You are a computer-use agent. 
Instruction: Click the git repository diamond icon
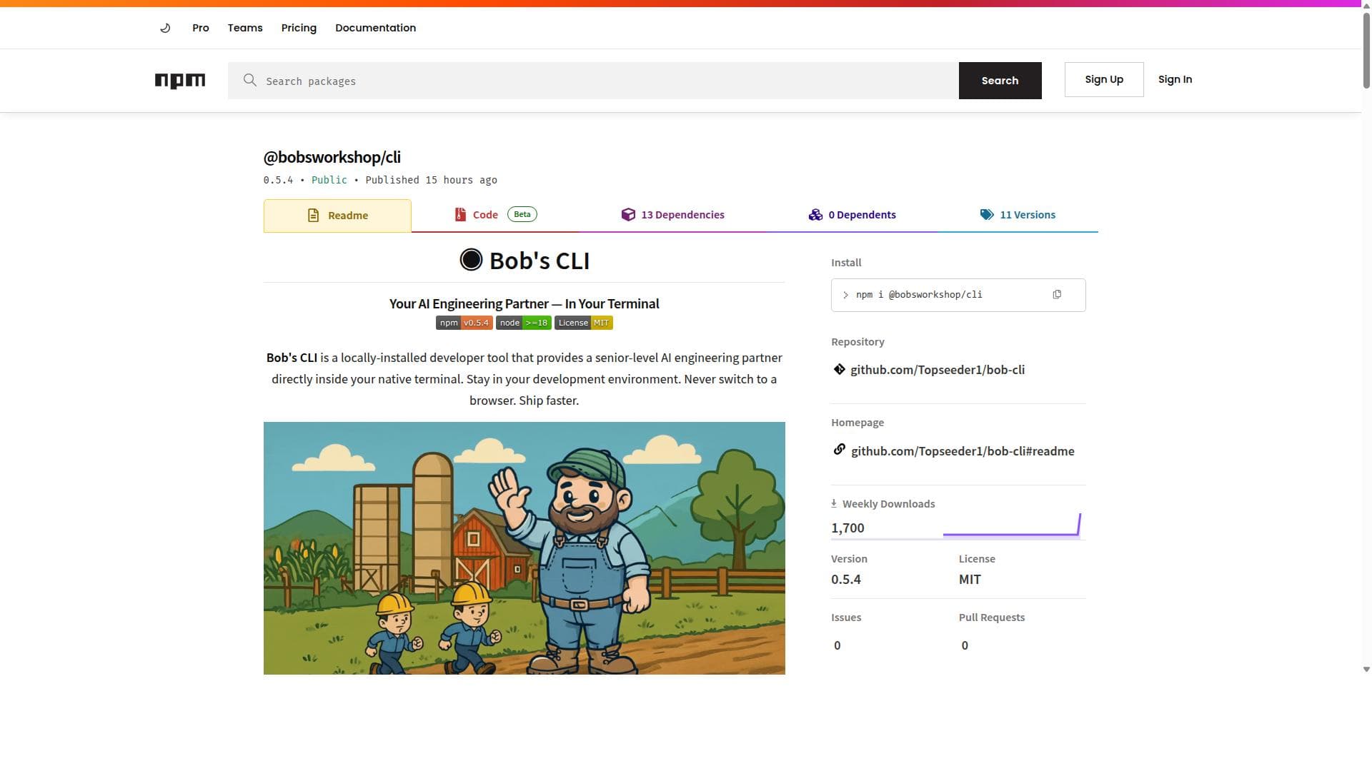(840, 369)
